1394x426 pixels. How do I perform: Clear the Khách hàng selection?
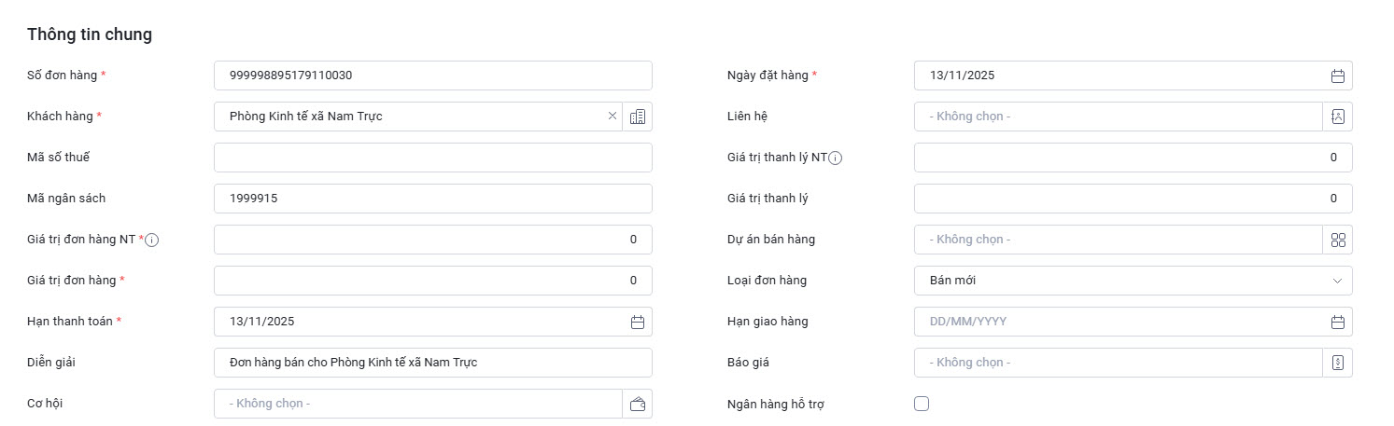(x=613, y=117)
